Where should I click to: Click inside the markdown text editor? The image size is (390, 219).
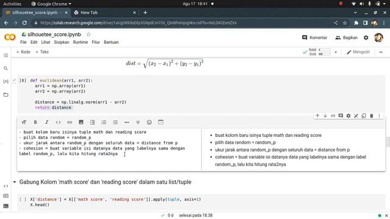point(110,149)
